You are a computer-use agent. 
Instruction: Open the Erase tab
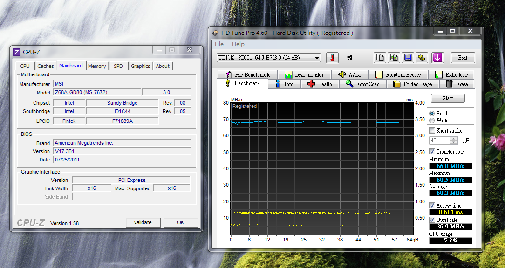pyautogui.click(x=457, y=84)
